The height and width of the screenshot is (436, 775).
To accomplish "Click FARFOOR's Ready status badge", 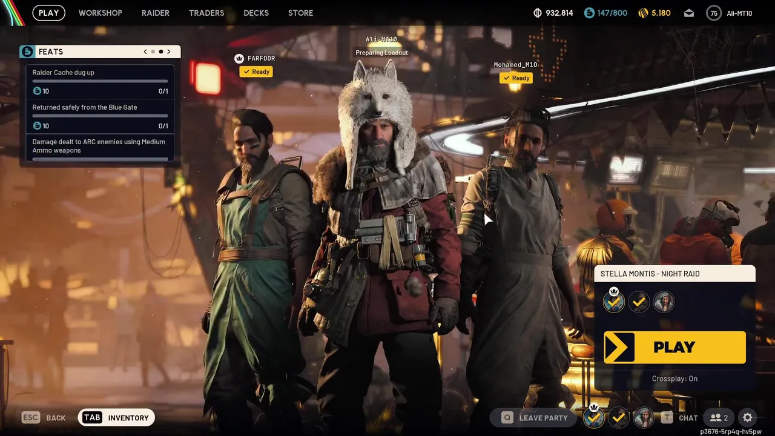I will coord(256,71).
